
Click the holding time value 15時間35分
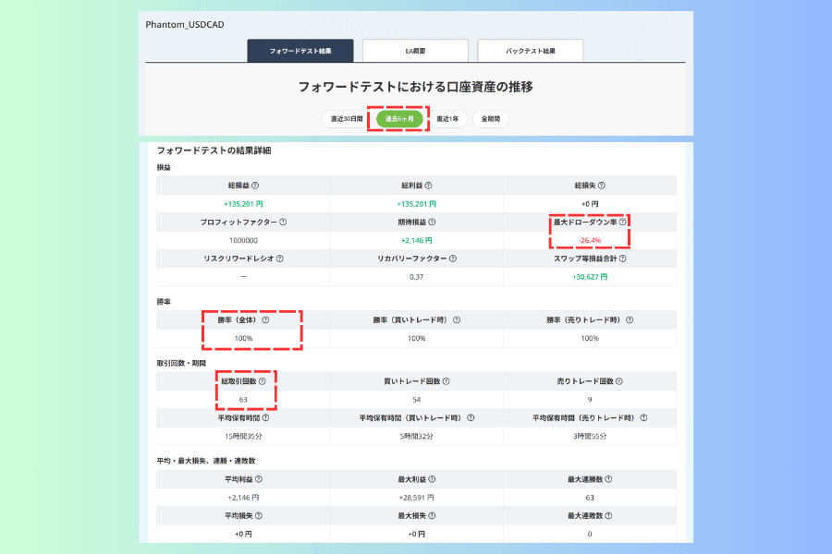(243, 437)
